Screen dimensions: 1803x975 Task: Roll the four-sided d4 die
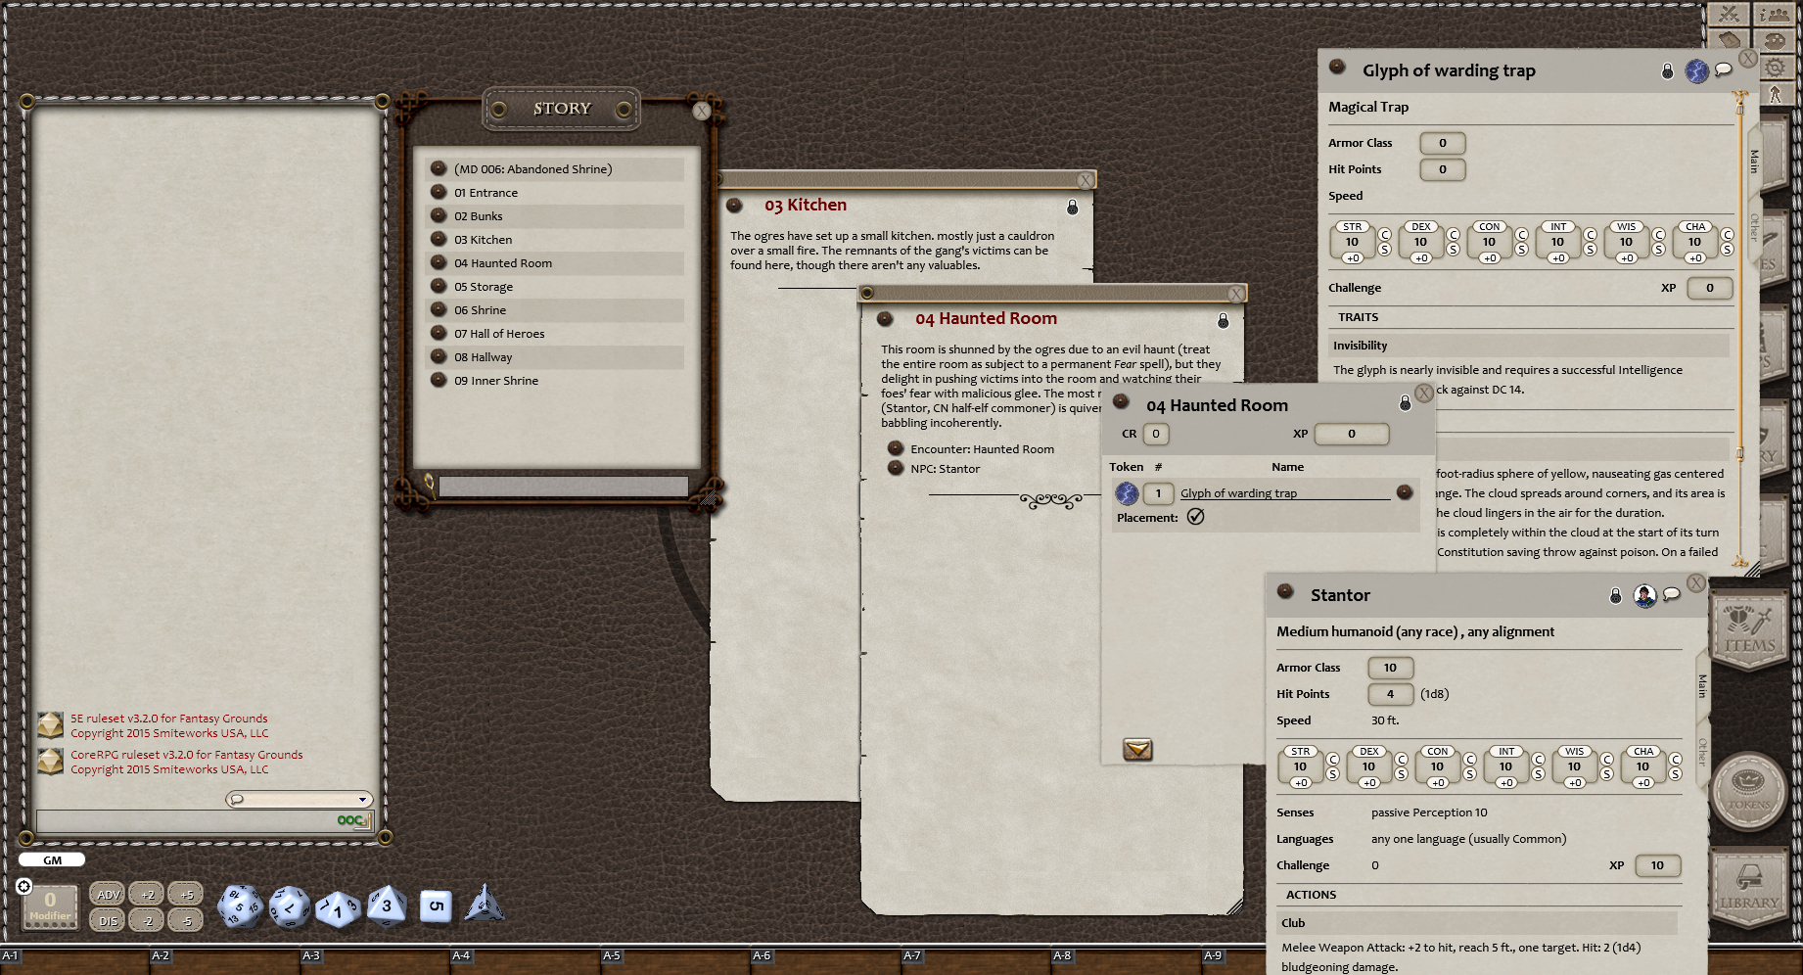click(x=485, y=905)
